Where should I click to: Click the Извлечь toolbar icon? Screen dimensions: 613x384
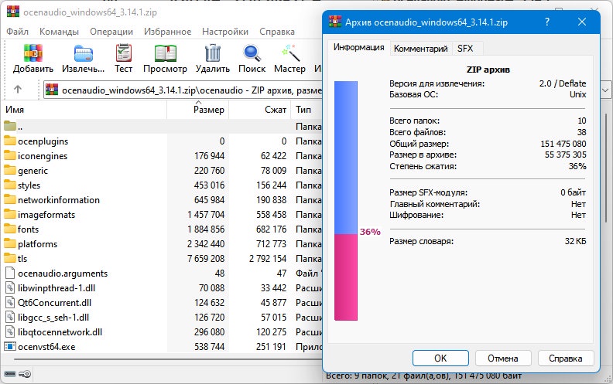pos(84,53)
